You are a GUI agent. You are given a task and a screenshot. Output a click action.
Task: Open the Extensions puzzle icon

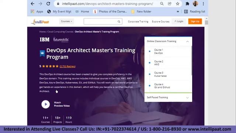[187, 4]
